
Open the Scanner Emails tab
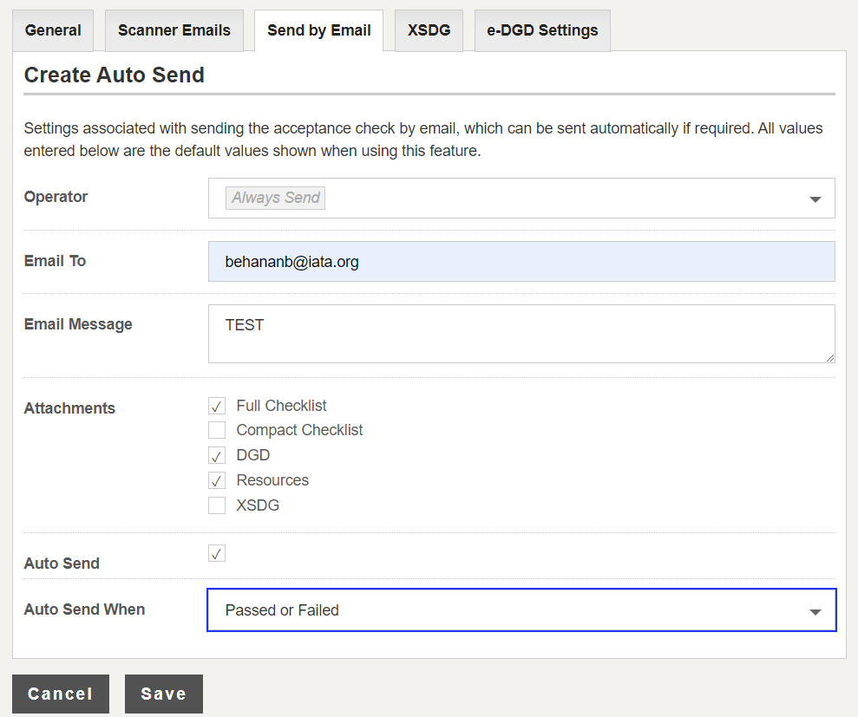pyautogui.click(x=174, y=30)
